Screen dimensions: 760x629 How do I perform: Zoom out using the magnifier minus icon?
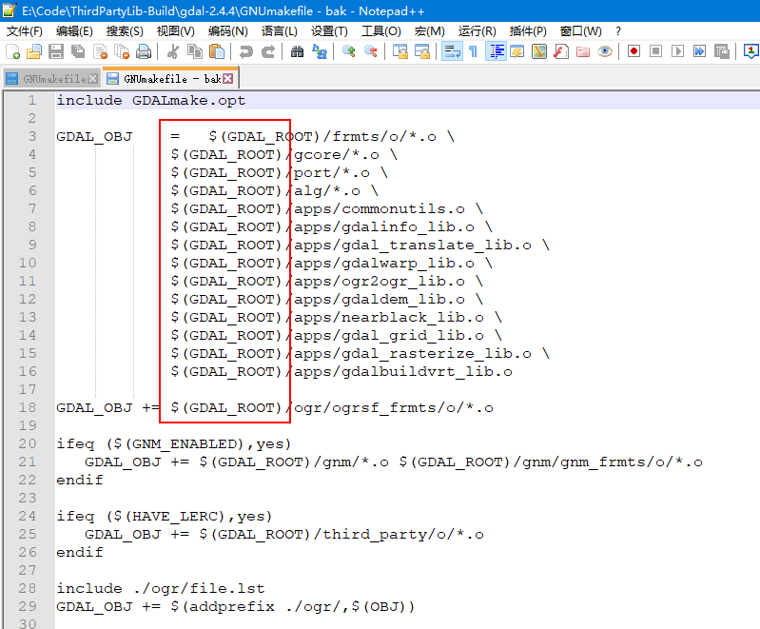[371, 51]
